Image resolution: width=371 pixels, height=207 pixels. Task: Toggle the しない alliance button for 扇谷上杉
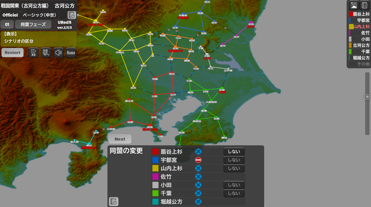point(234,152)
